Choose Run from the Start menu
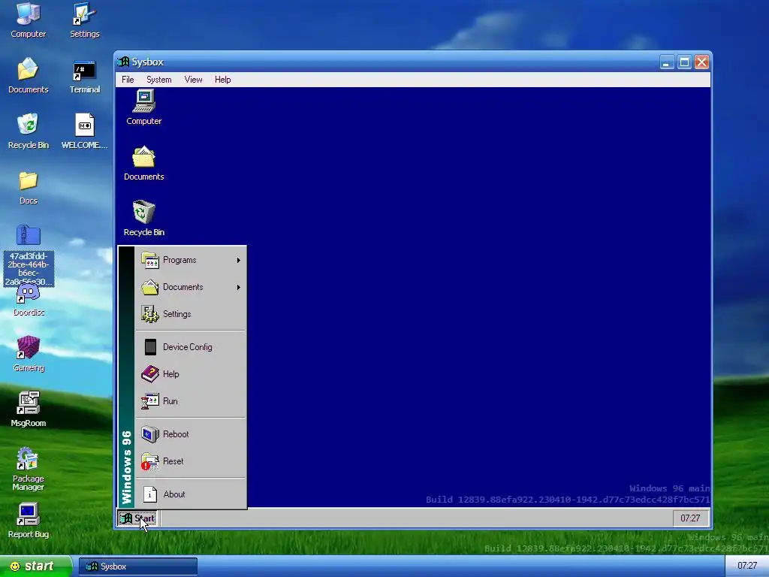Image resolution: width=769 pixels, height=577 pixels. 191,401
